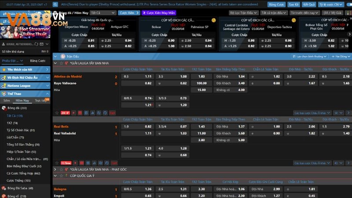The height and width of the screenshot is (198, 352).
Task: Open Hai Dòng layout dropdown
Action: click(x=341, y=57)
